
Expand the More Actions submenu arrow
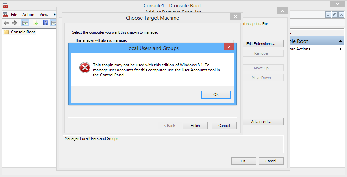[x=340, y=49]
